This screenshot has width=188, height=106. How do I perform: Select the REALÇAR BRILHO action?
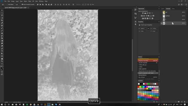click(x=148, y=75)
